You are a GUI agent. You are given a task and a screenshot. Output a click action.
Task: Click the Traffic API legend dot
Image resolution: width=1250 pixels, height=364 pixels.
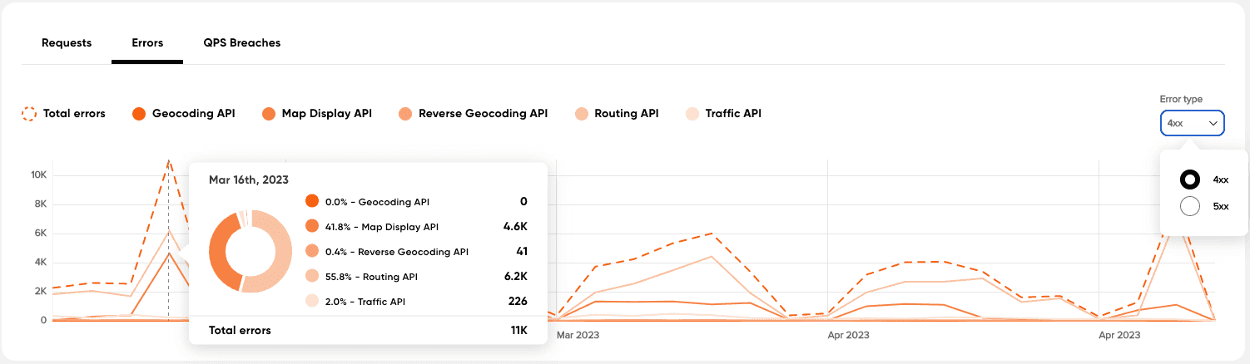pyautogui.click(x=692, y=114)
